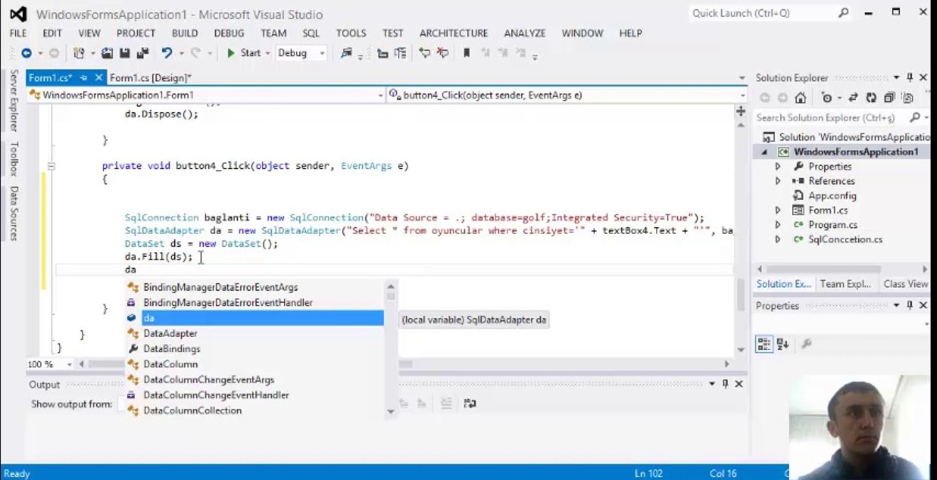The width and height of the screenshot is (937, 480).
Task: Open the Server Explorer side tab
Action: 13,101
